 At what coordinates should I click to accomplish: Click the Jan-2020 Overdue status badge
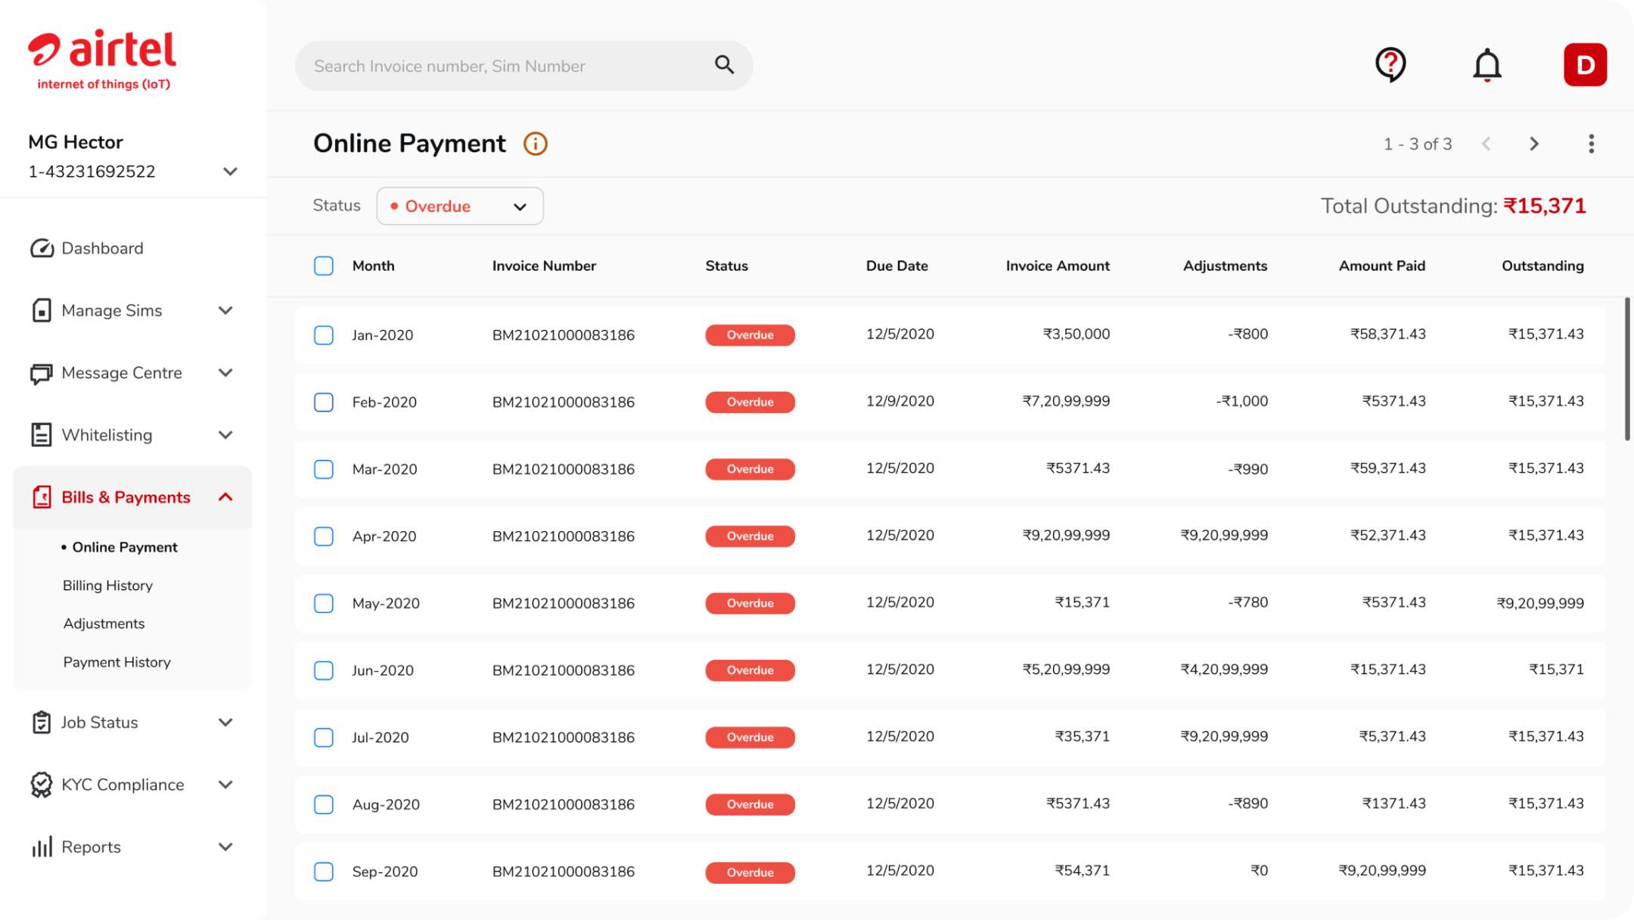pos(750,335)
